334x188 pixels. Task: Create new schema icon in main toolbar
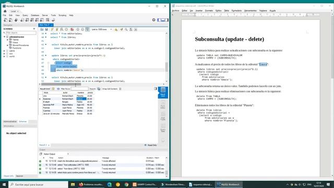pyautogui.click(x=22, y=20)
